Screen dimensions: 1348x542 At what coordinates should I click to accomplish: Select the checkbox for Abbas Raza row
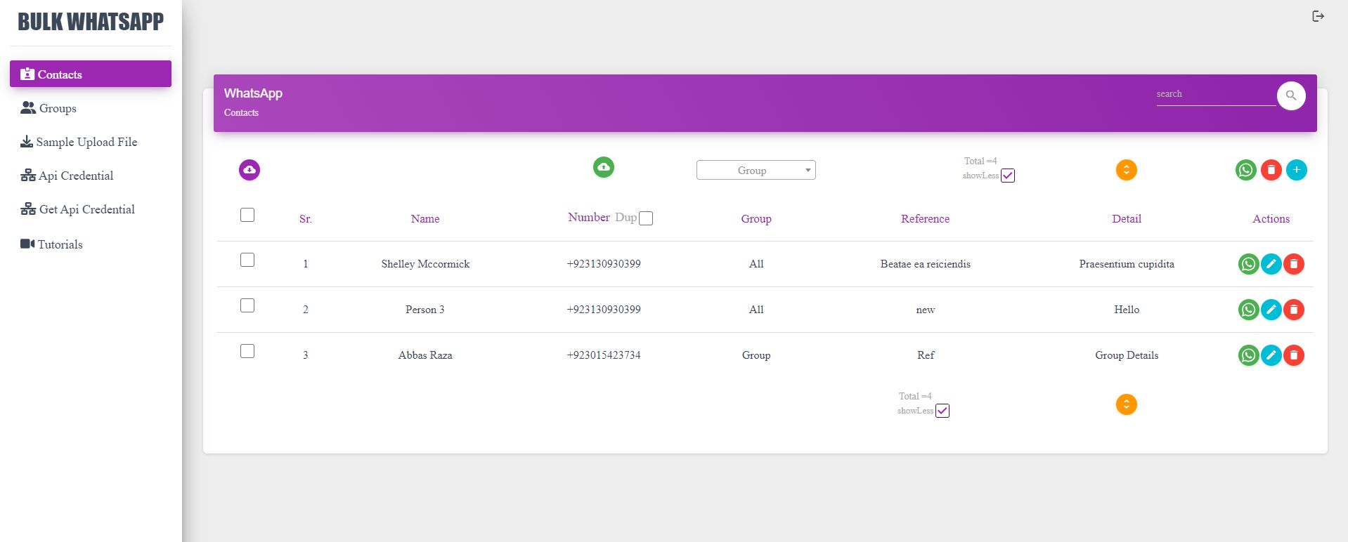(247, 351)
